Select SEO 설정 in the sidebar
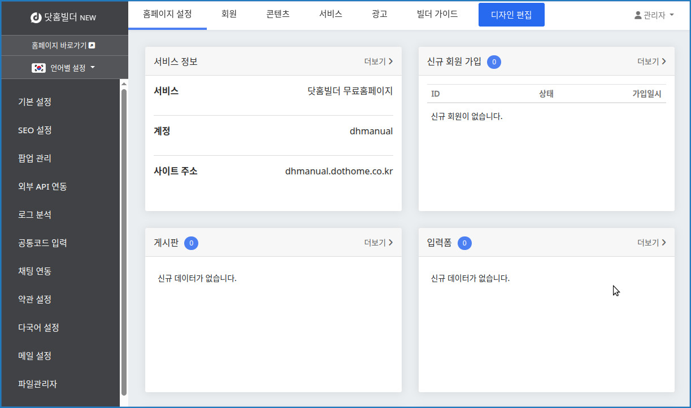 tap(35, 130)
